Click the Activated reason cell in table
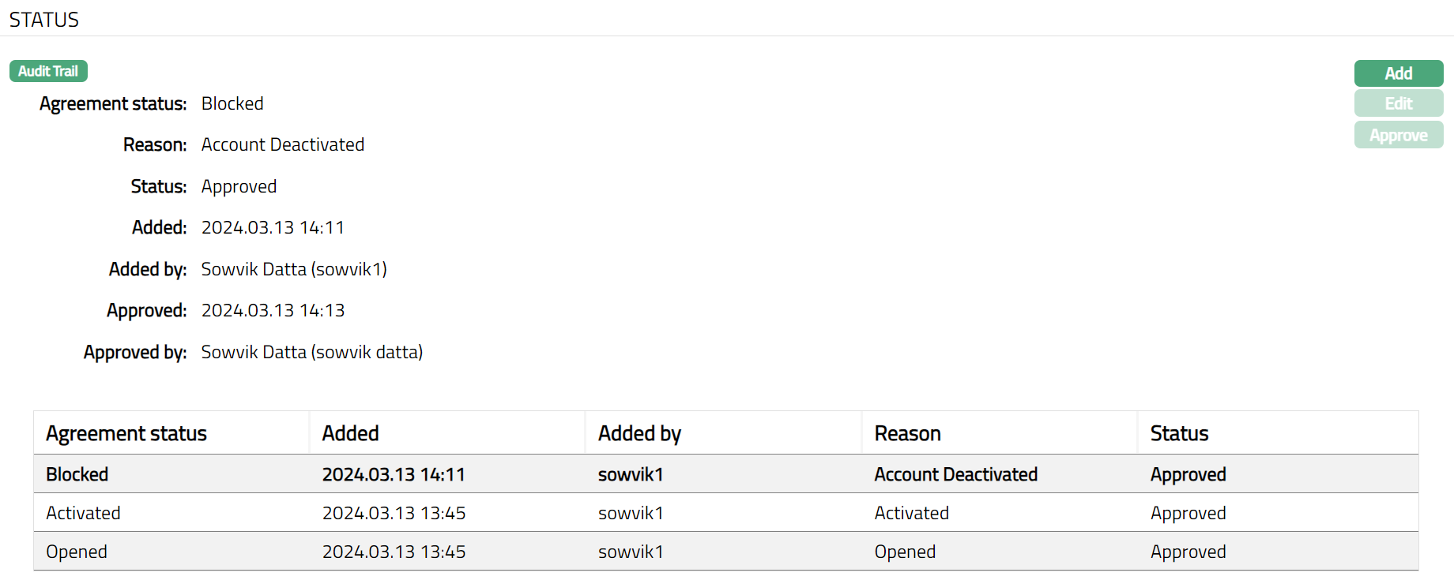Viewport: 1454px width, 580px height. pos(911,513)
